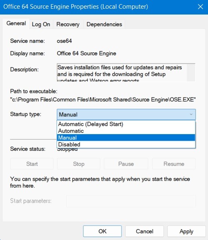This screenshot has height=240, width=208.
Task: Collapse the Startup type combo box arrow
Action: [x=191, y=114]
